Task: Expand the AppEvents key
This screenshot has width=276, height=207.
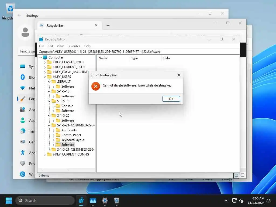Action: [54, 130]
